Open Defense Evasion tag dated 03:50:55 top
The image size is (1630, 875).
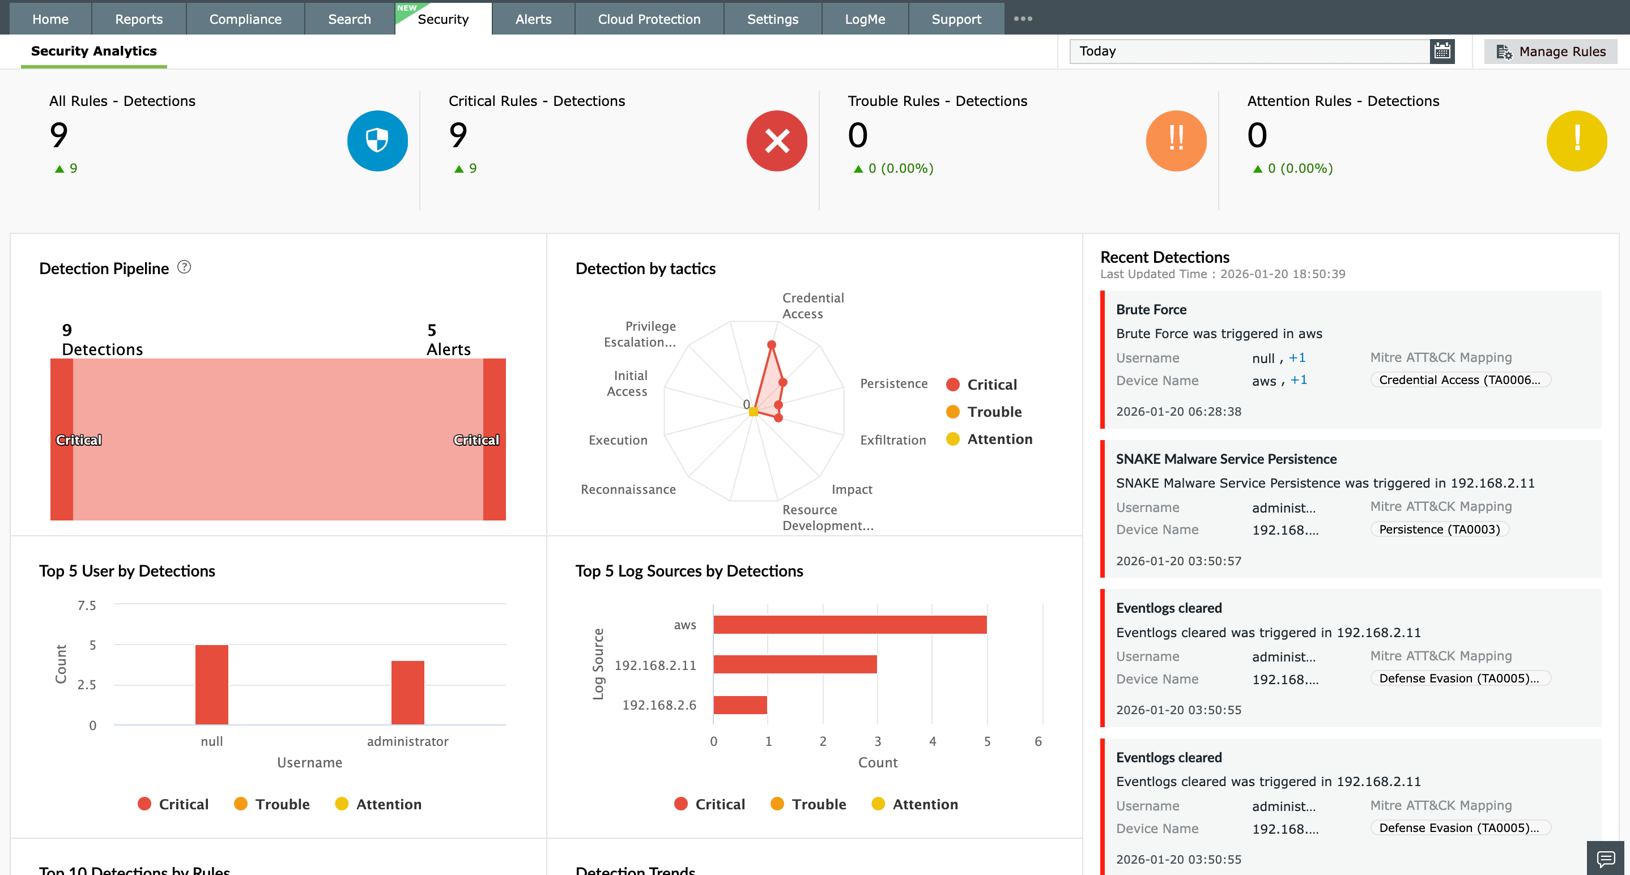pyautogui.click(x=1461, y=678)
